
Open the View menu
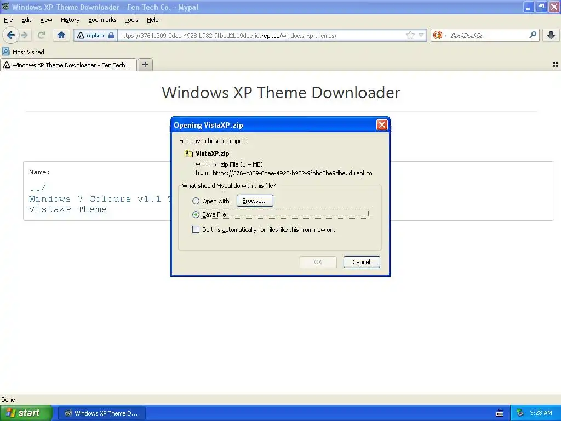tap(46, 20)
